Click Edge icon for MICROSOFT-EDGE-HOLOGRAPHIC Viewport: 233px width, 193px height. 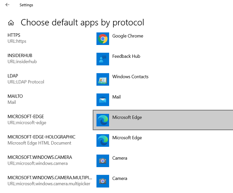pyautogui.click(x=103, y=140)
